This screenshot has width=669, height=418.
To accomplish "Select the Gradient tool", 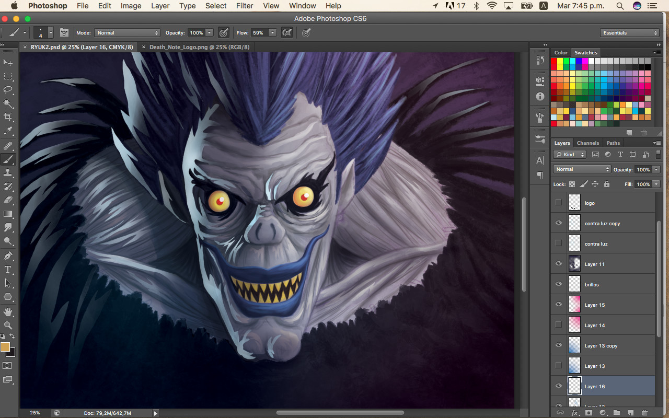I will coord(8,214).
